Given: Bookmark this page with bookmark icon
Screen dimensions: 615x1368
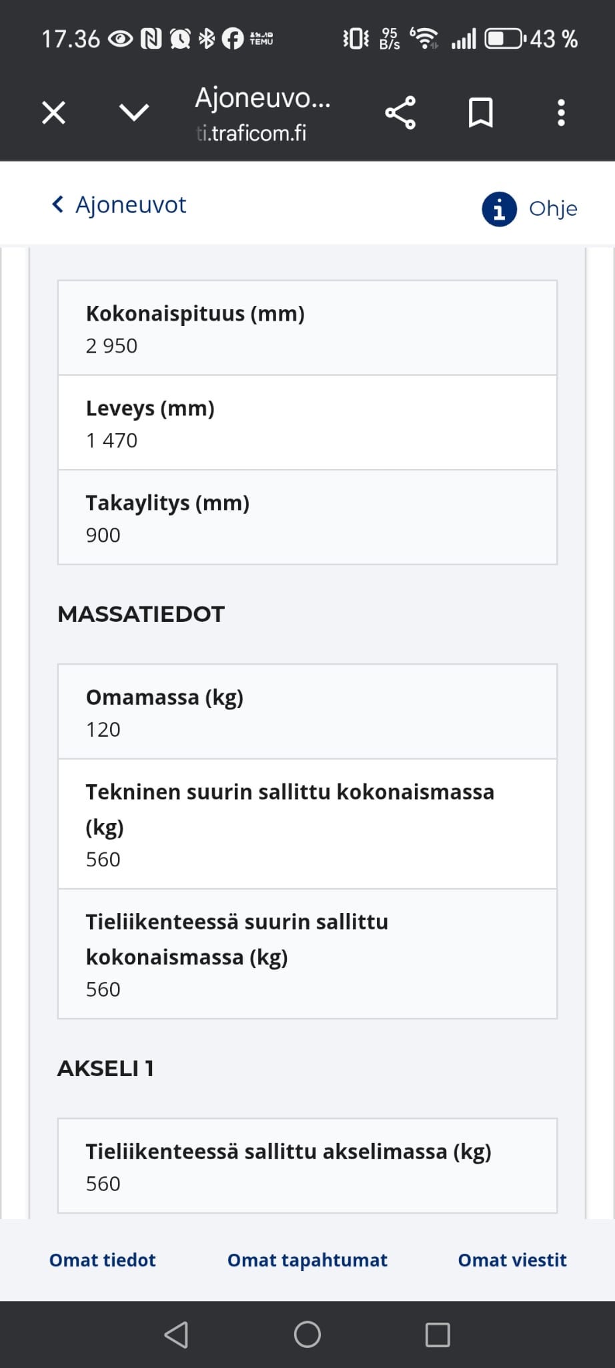Looking at the screenshot, I should tap(480, 112).
